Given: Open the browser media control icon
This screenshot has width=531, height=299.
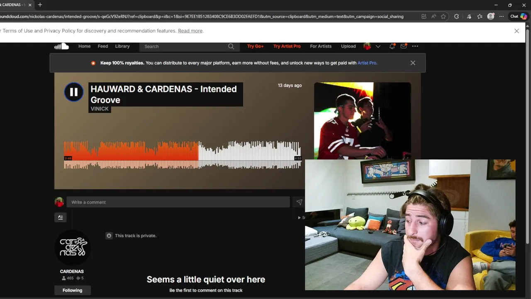Looking at the screenshot, I should 469,17.
